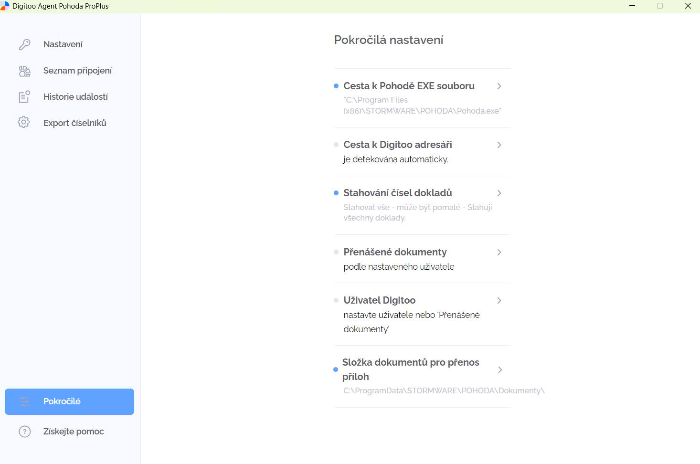Click the question mark help icon
Image resolution: width=700 pixels, height=464 pixels.
(x=25, y=432)
